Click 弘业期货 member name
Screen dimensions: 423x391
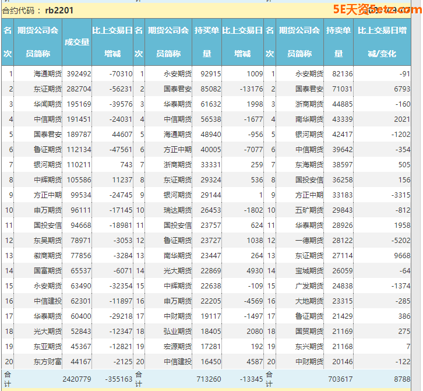pyautogui.click(x=177, y=332)
